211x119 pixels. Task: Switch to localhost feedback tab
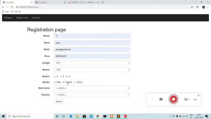pos(83,2)
